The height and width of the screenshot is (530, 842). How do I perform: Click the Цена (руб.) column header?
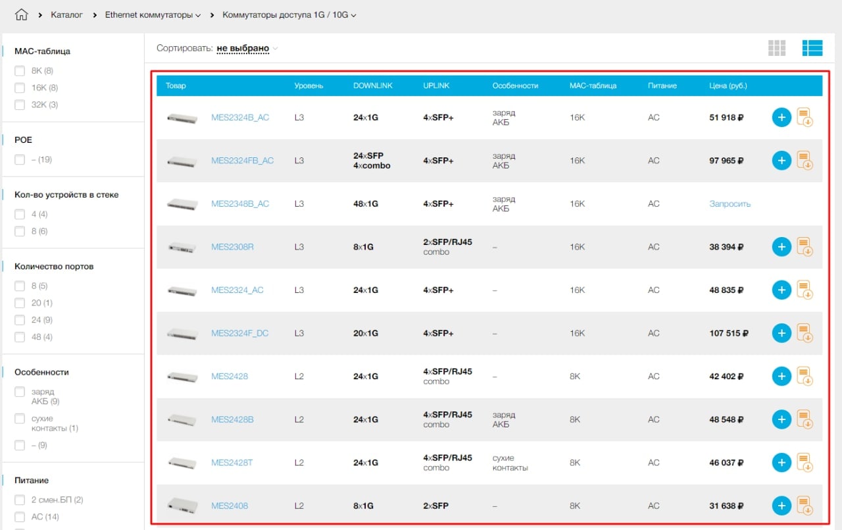click(x=728, y=86)
